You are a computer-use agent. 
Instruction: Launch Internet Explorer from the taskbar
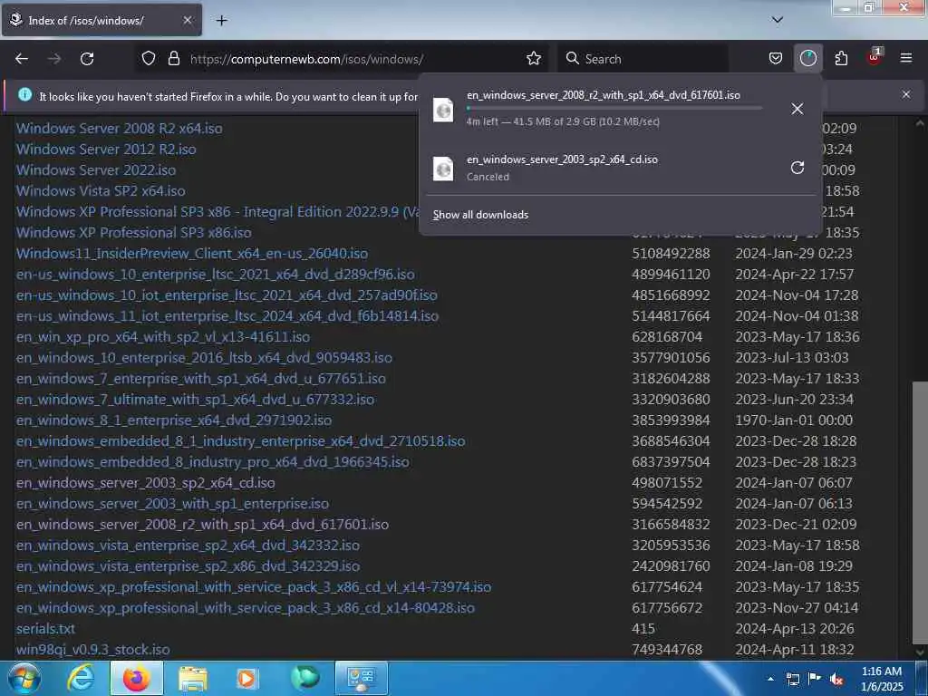pos(81,678)
